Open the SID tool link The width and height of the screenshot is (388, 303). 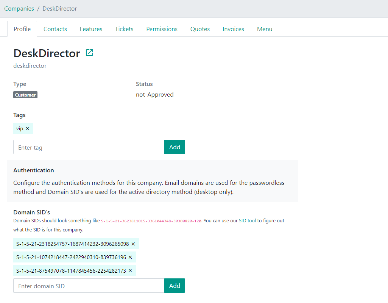pos(247,220)
